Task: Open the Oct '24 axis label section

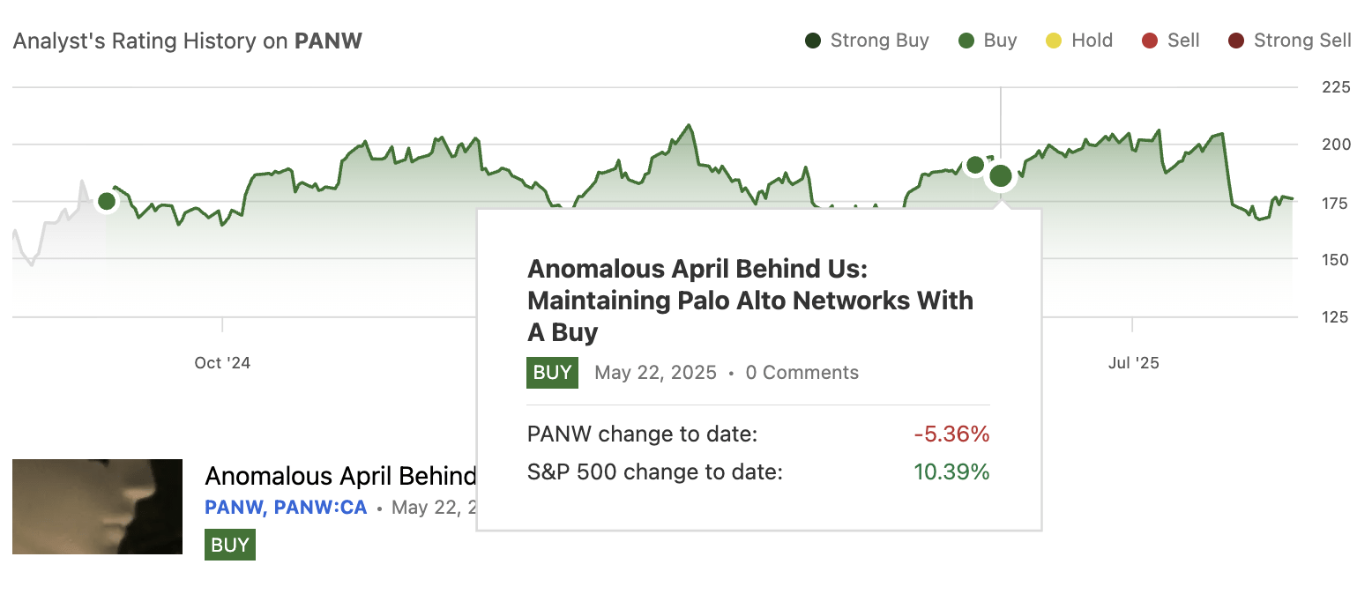Action: click(222, 362)
